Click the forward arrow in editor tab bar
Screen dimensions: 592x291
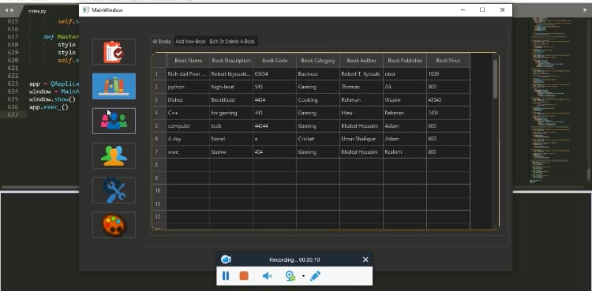click(13, 10)
